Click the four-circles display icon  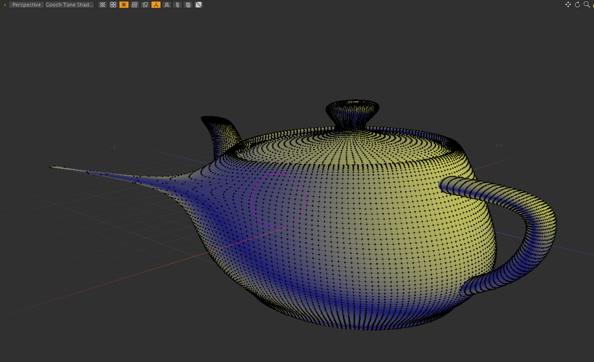[x=113, y=5]
